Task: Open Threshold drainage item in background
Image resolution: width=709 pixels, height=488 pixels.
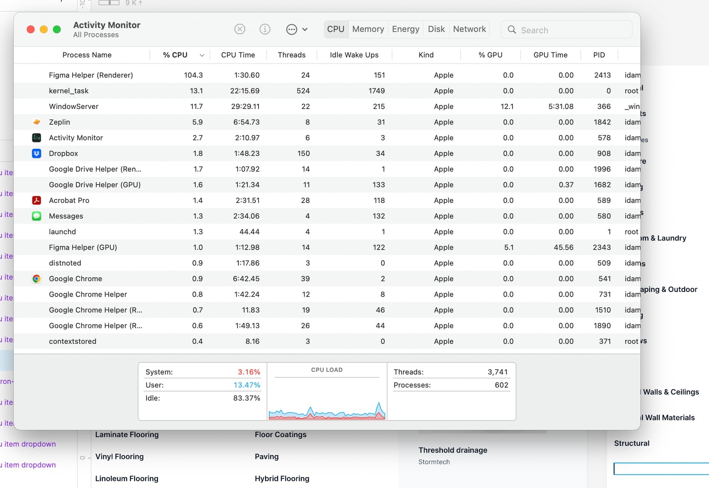Action: (x=453, y=450)
